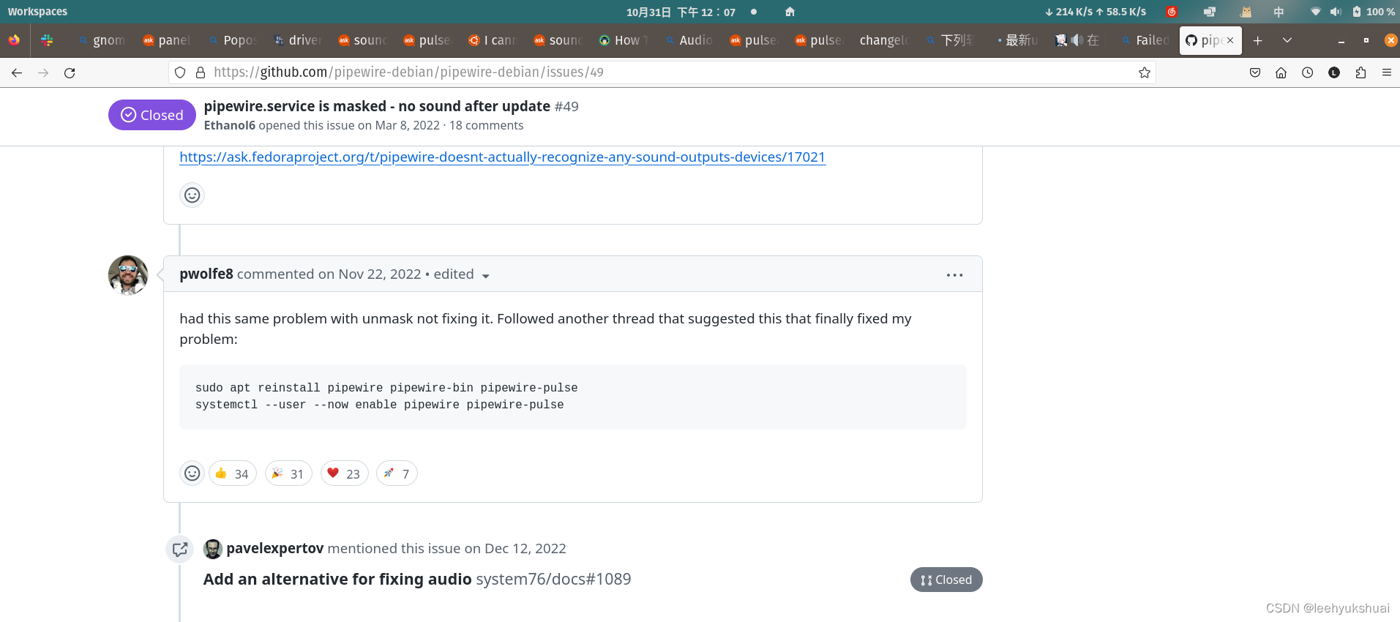
Task: Switch to the 'gnom' tab
Action: coord(102,40)
